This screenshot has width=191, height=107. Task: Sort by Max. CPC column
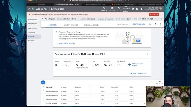point(78,87)
